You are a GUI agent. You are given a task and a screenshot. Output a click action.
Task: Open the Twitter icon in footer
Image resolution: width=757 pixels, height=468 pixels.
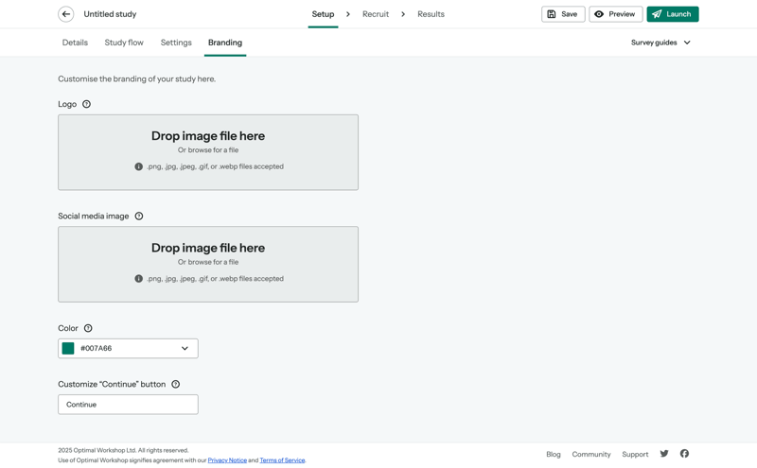tap(664, 454)
